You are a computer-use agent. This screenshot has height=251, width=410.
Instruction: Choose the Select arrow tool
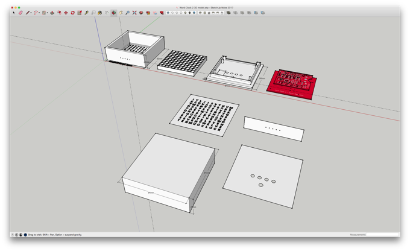(x=14, y=13)
